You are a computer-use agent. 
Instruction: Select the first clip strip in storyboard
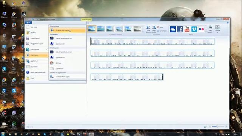[152, 41]
